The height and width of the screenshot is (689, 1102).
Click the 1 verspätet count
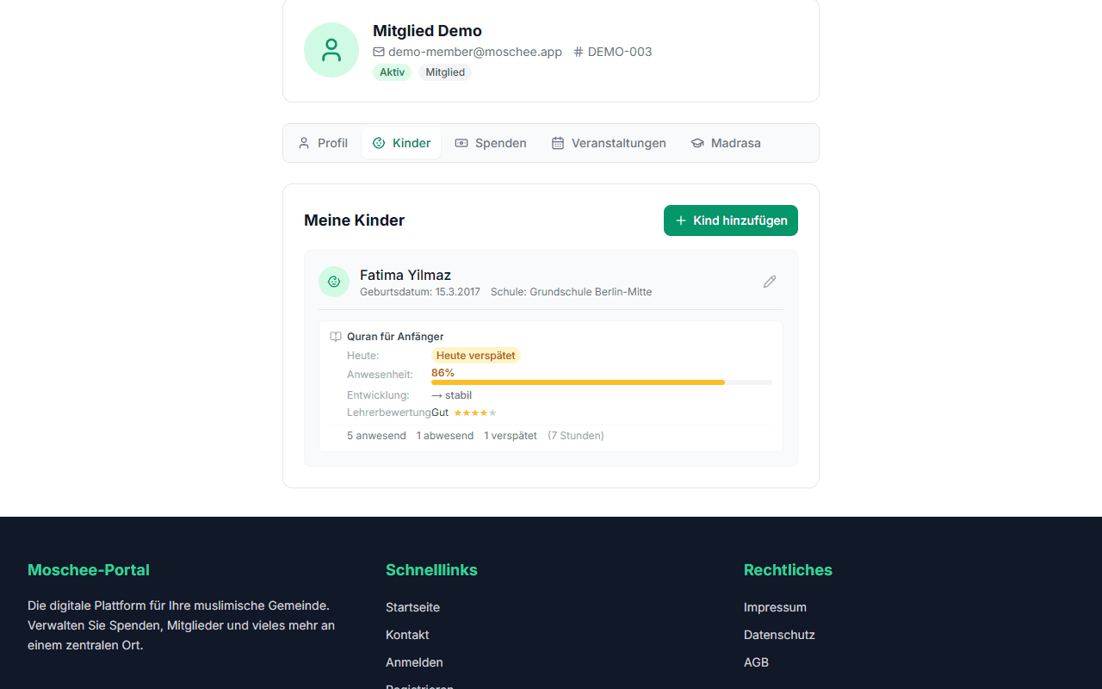[511, 436]
